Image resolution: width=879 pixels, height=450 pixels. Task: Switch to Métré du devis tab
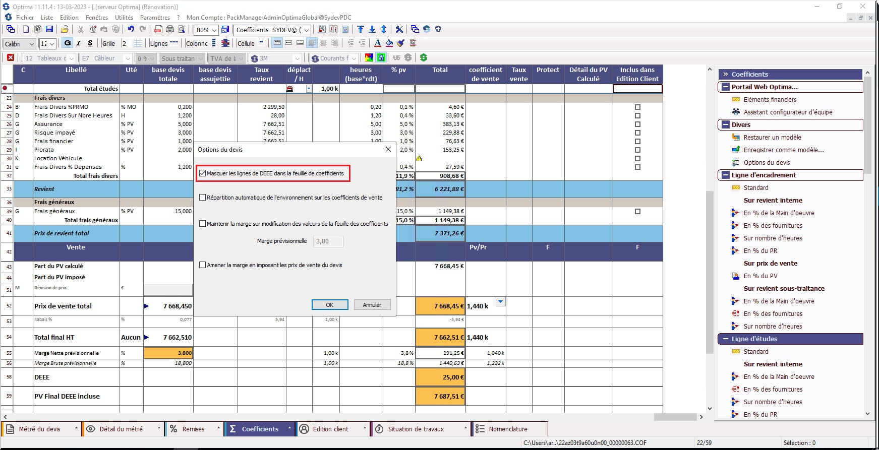point(41,429)
